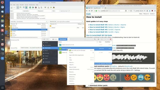This screenshot has height=90, width=160.
Task: Toggle the transfer queue display in FileZilla
Action: pos(26,7)
